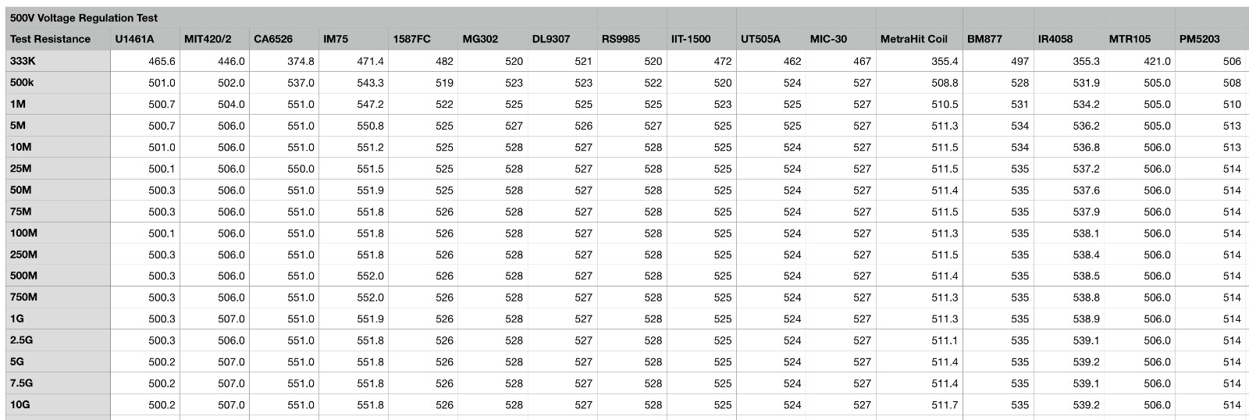Click the PM5203 column header
The width and height of the screenshot is (1249, 420).
click(x=1201, y=39)
